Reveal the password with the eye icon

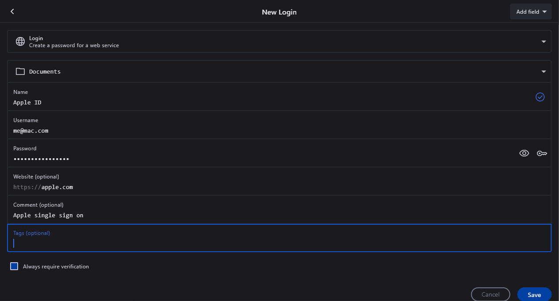(524, 153)
